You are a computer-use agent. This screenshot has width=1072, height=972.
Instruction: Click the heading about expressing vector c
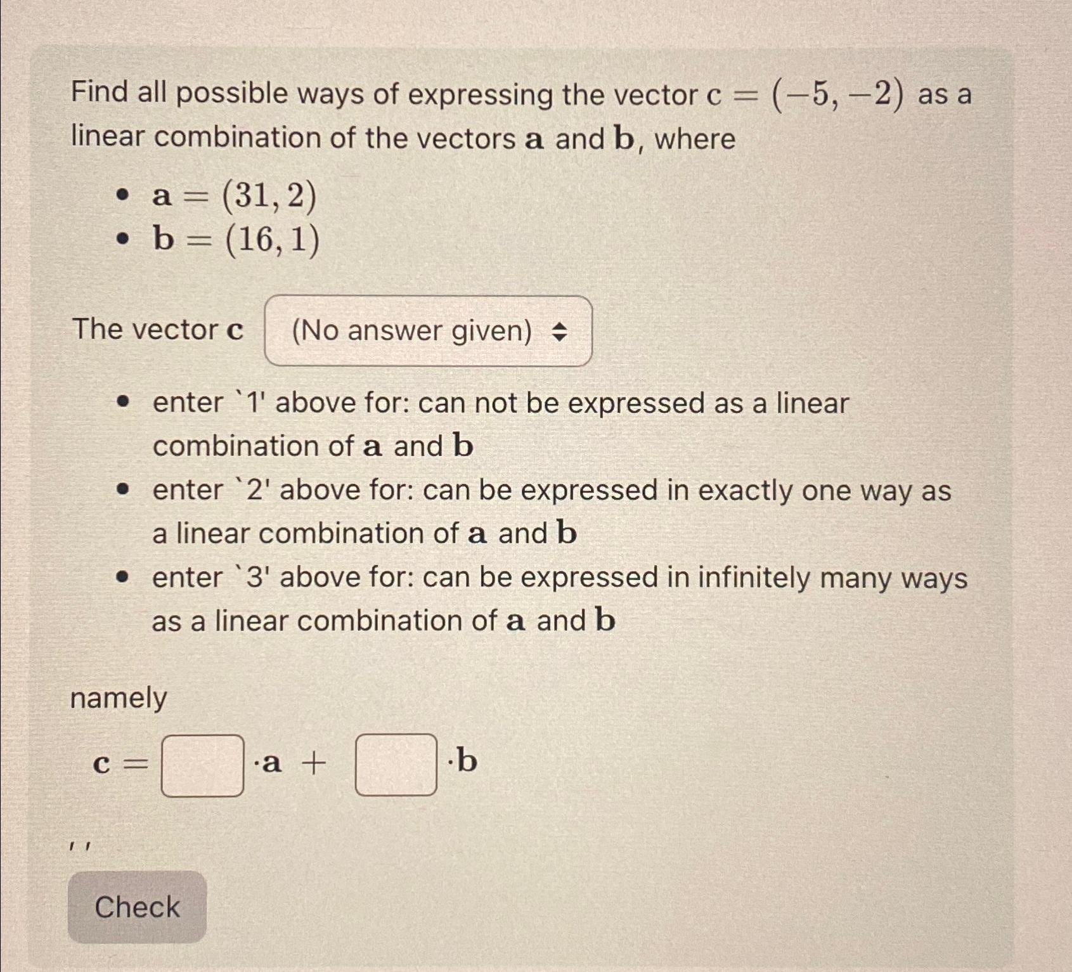click(x=520, y=114)
